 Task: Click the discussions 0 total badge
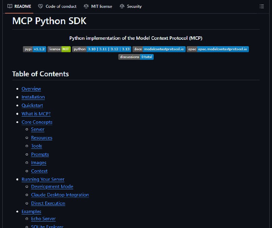pos(136,57)
